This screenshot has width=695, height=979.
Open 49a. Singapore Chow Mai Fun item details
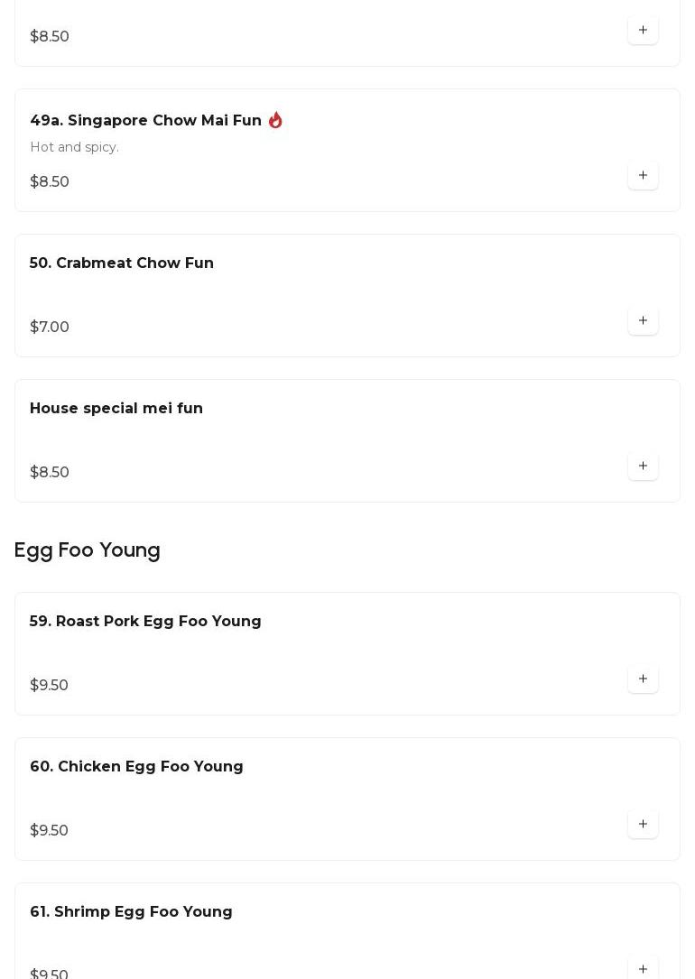click(x=145, y=121)
